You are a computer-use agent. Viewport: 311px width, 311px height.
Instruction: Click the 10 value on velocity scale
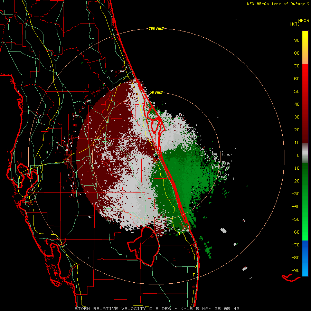tap(297, 143)
